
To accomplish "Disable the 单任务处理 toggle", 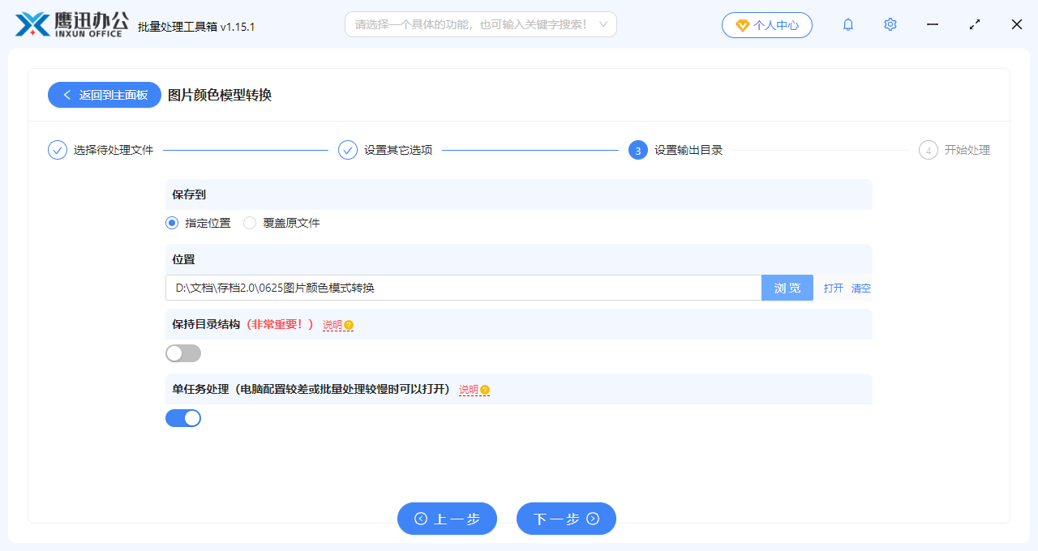I will tap(183, 418).
